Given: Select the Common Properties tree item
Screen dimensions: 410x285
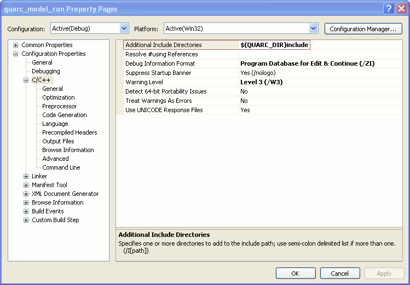Looking at the screenshot, I should pos(47,45).
